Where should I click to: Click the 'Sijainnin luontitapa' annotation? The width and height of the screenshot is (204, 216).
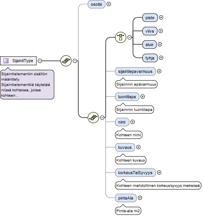pyautogui.click(x=134, y=109)
